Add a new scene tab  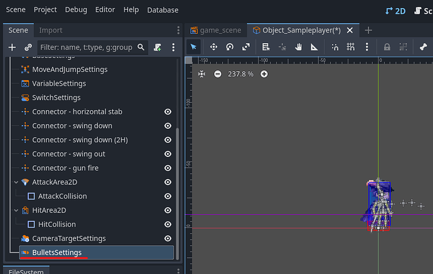pos(368,30)
